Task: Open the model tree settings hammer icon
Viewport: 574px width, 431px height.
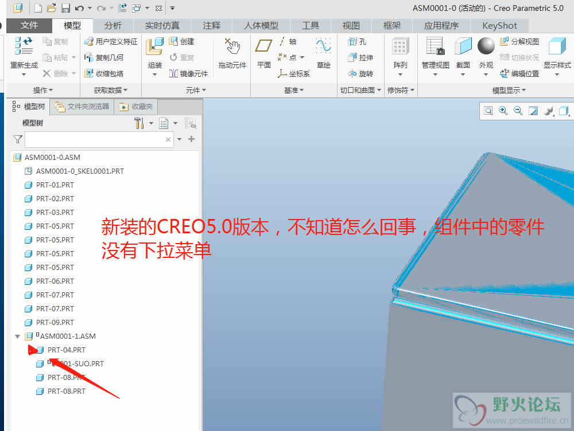Action: coord(139,123)
